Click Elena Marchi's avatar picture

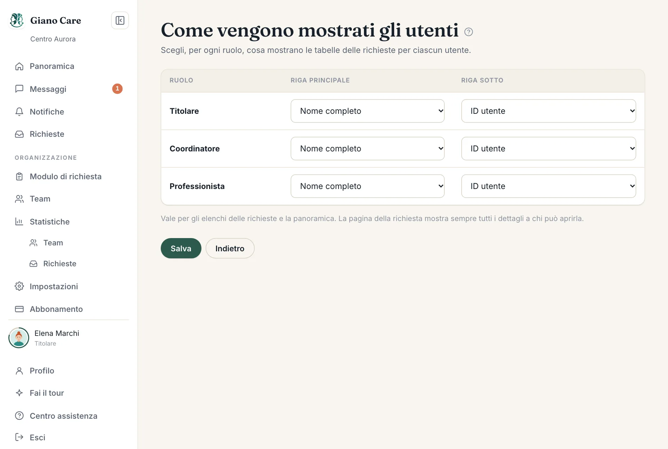coord(19,338)
